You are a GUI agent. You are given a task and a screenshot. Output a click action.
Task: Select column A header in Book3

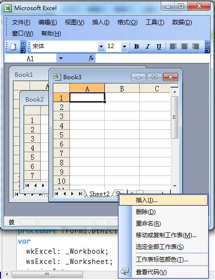coord(87,88)
